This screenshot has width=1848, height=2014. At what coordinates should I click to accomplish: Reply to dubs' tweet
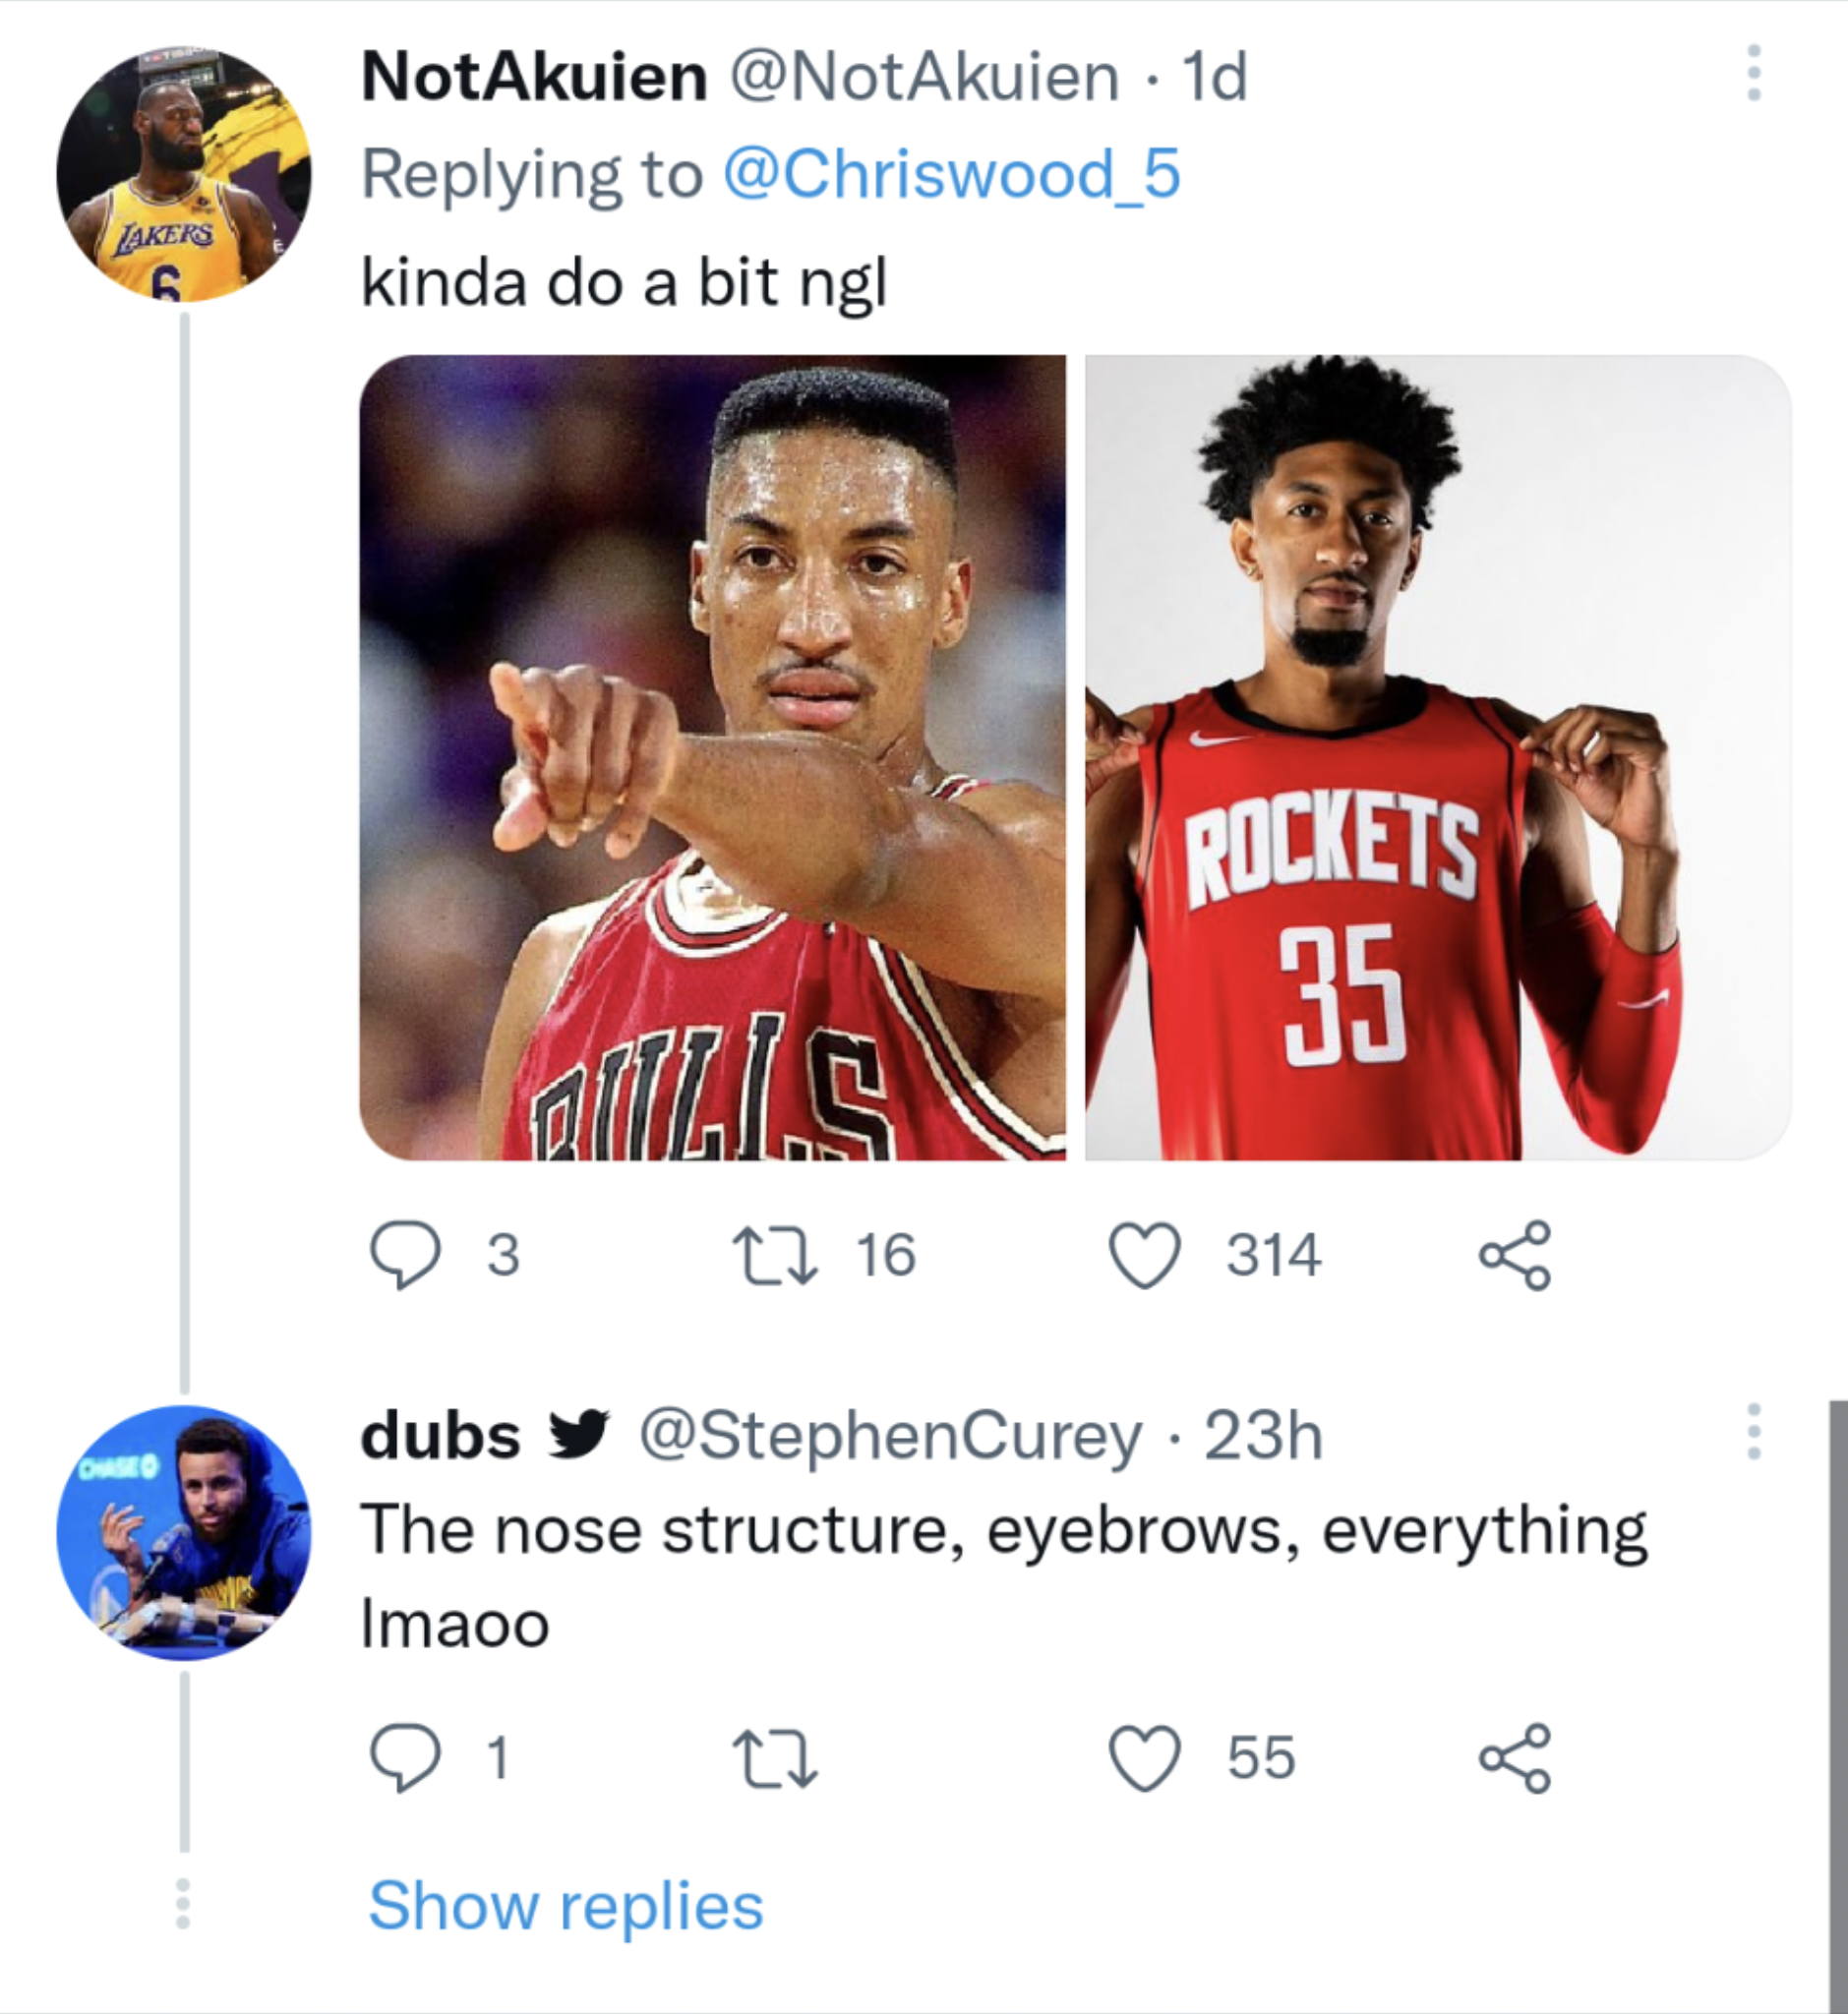405,1757
